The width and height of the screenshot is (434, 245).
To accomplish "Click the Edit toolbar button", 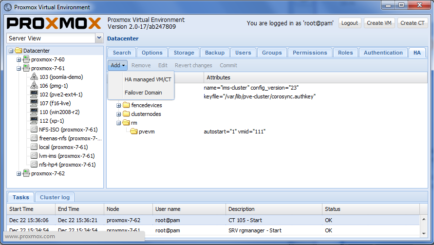I will [163, 65].
